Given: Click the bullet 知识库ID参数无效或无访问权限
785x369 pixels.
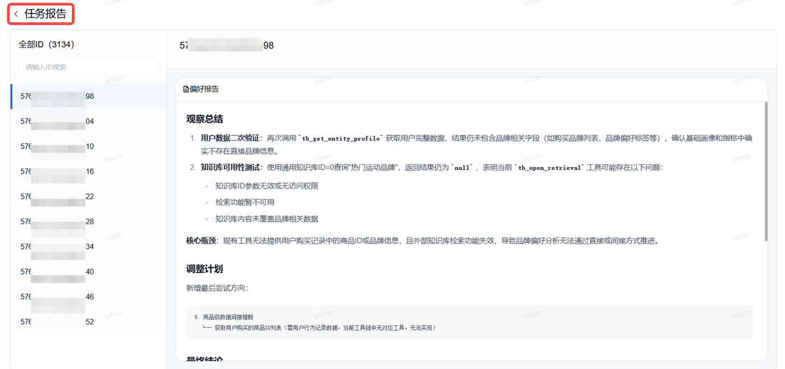Looking at the screenshot, I should (267, 186).
